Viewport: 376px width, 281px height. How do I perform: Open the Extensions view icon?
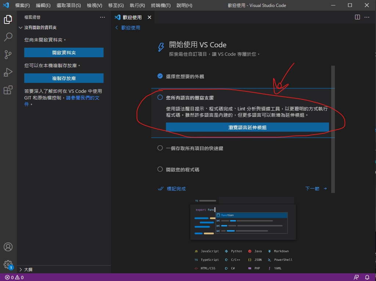click(x=8, y=90)
